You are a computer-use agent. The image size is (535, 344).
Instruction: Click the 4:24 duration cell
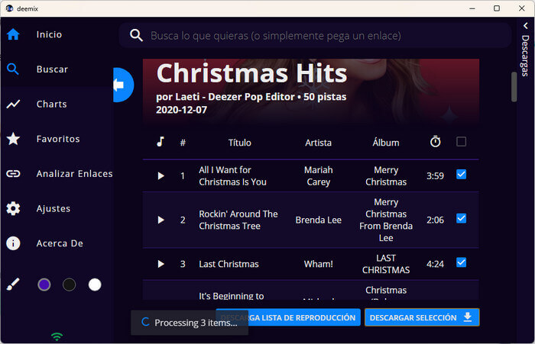click(x=435, y=264)
